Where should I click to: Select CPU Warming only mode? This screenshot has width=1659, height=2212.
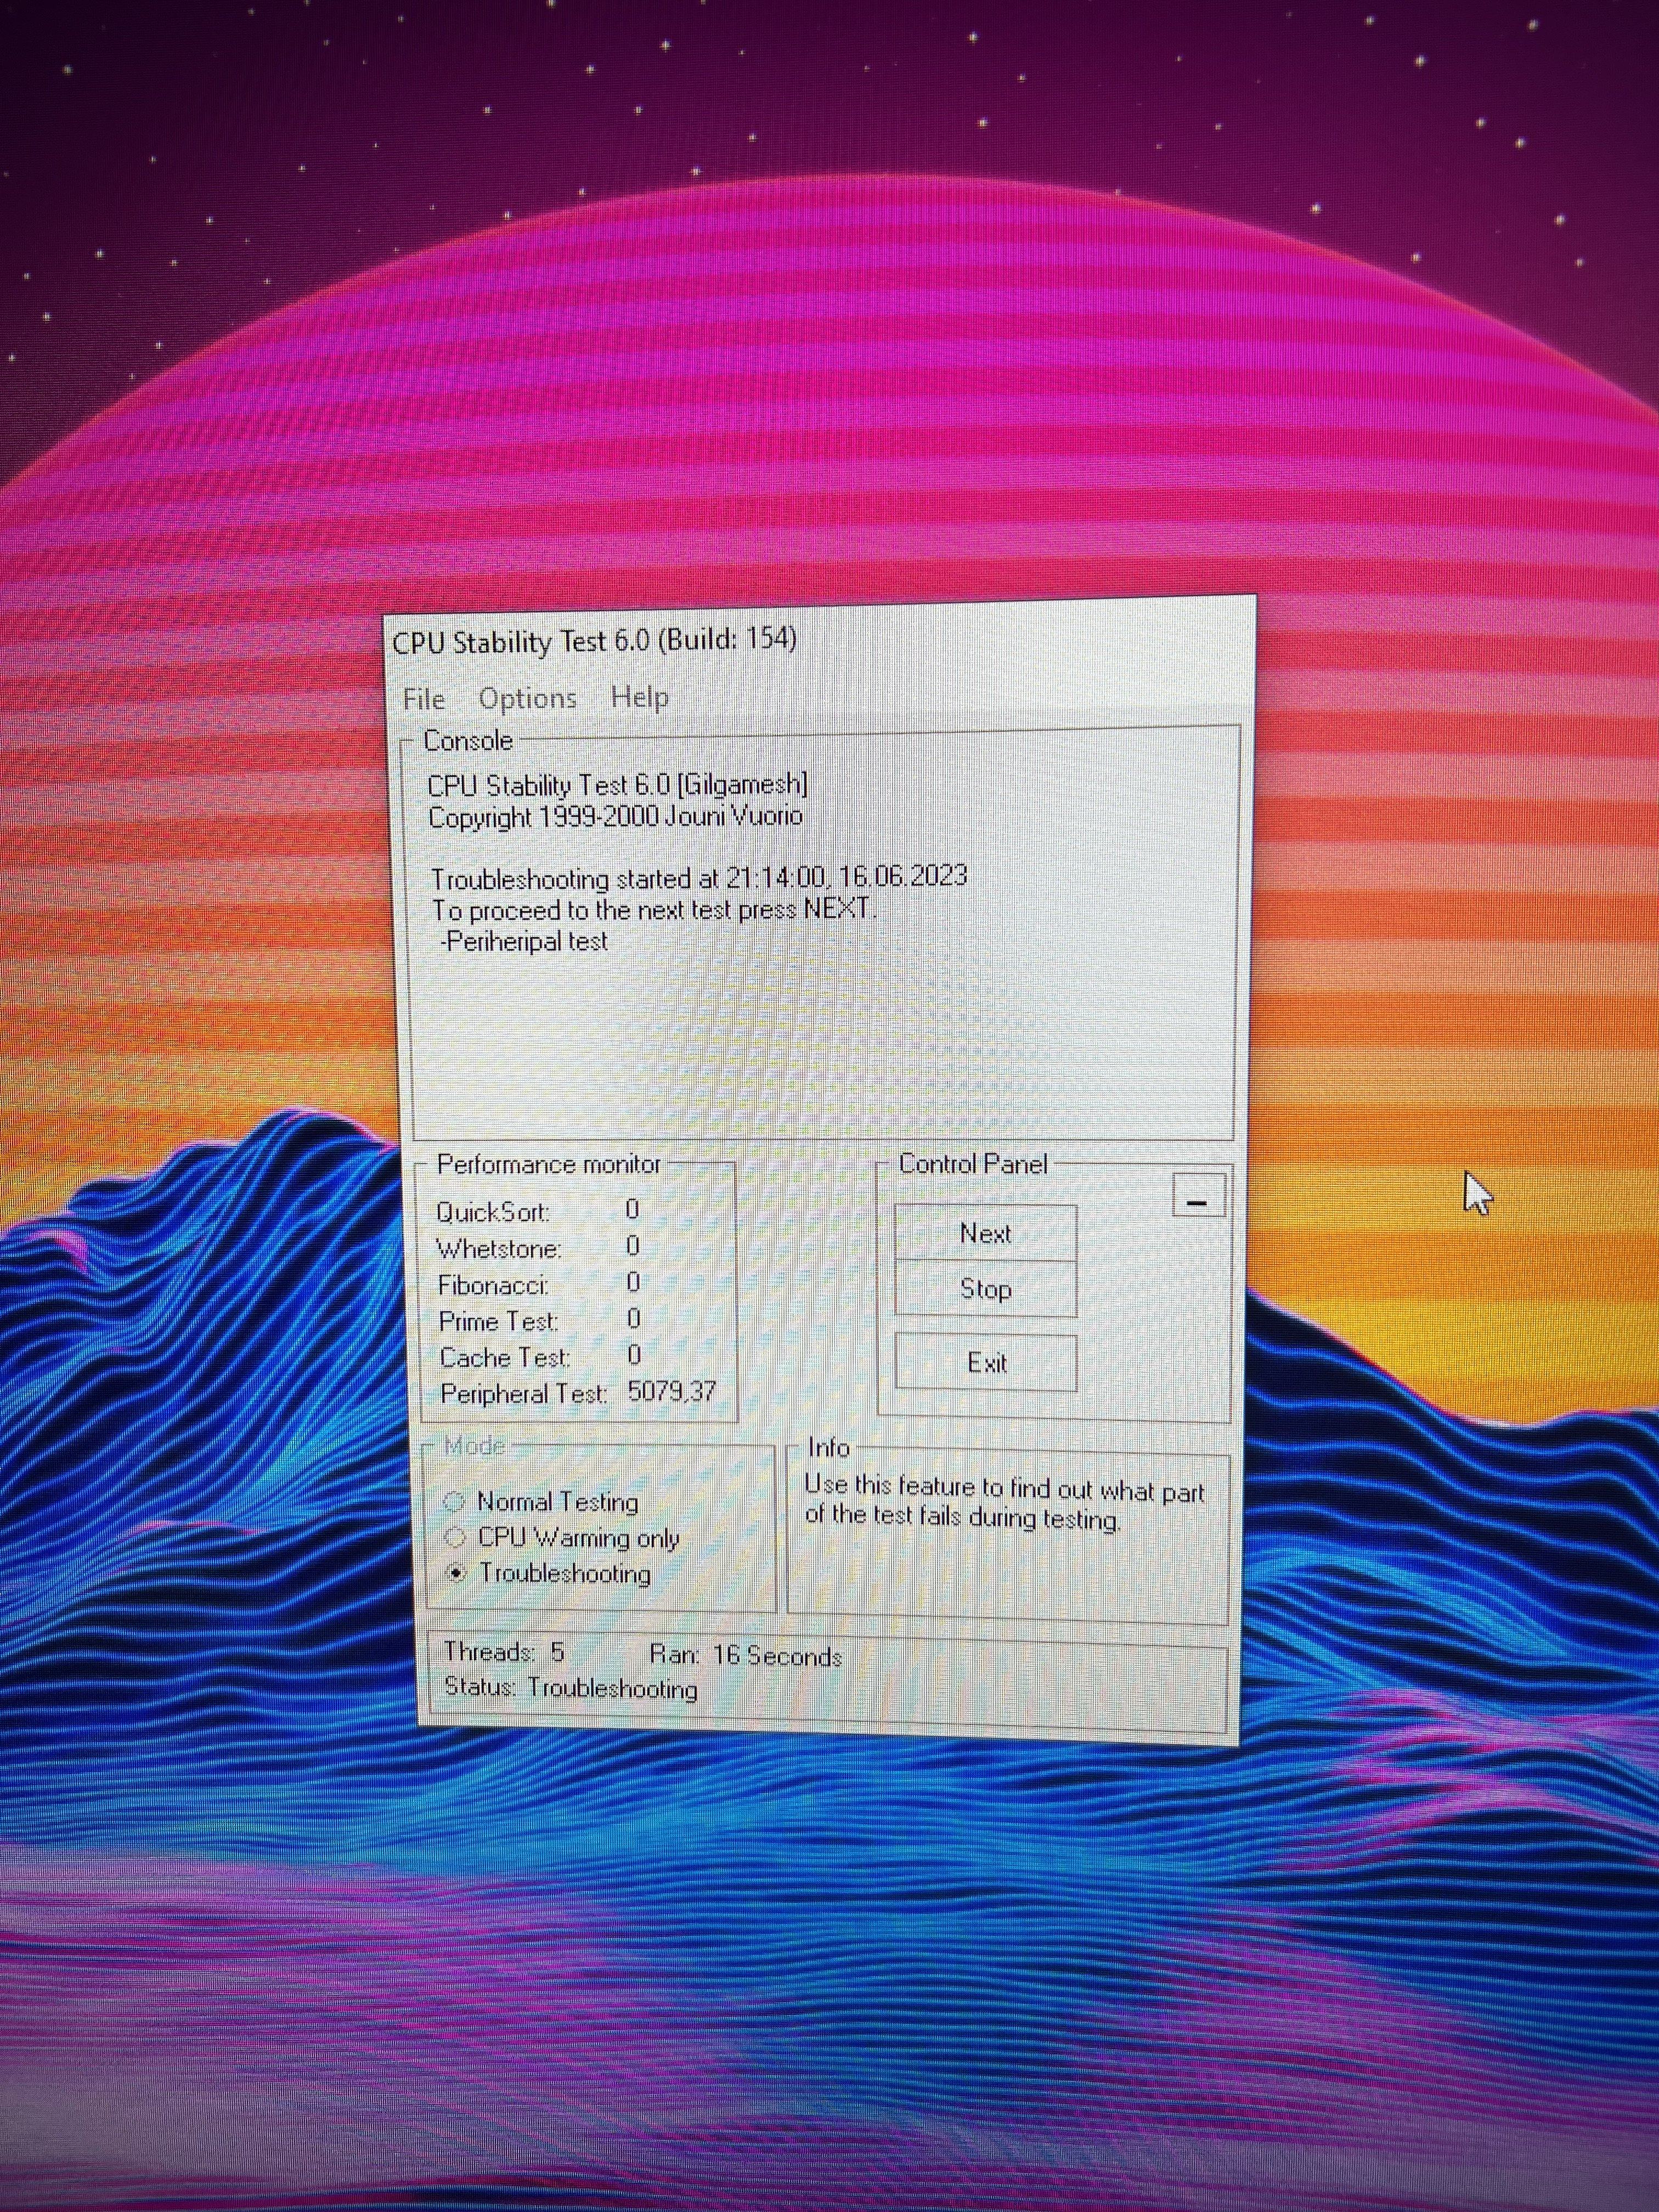coord(561,1538)
